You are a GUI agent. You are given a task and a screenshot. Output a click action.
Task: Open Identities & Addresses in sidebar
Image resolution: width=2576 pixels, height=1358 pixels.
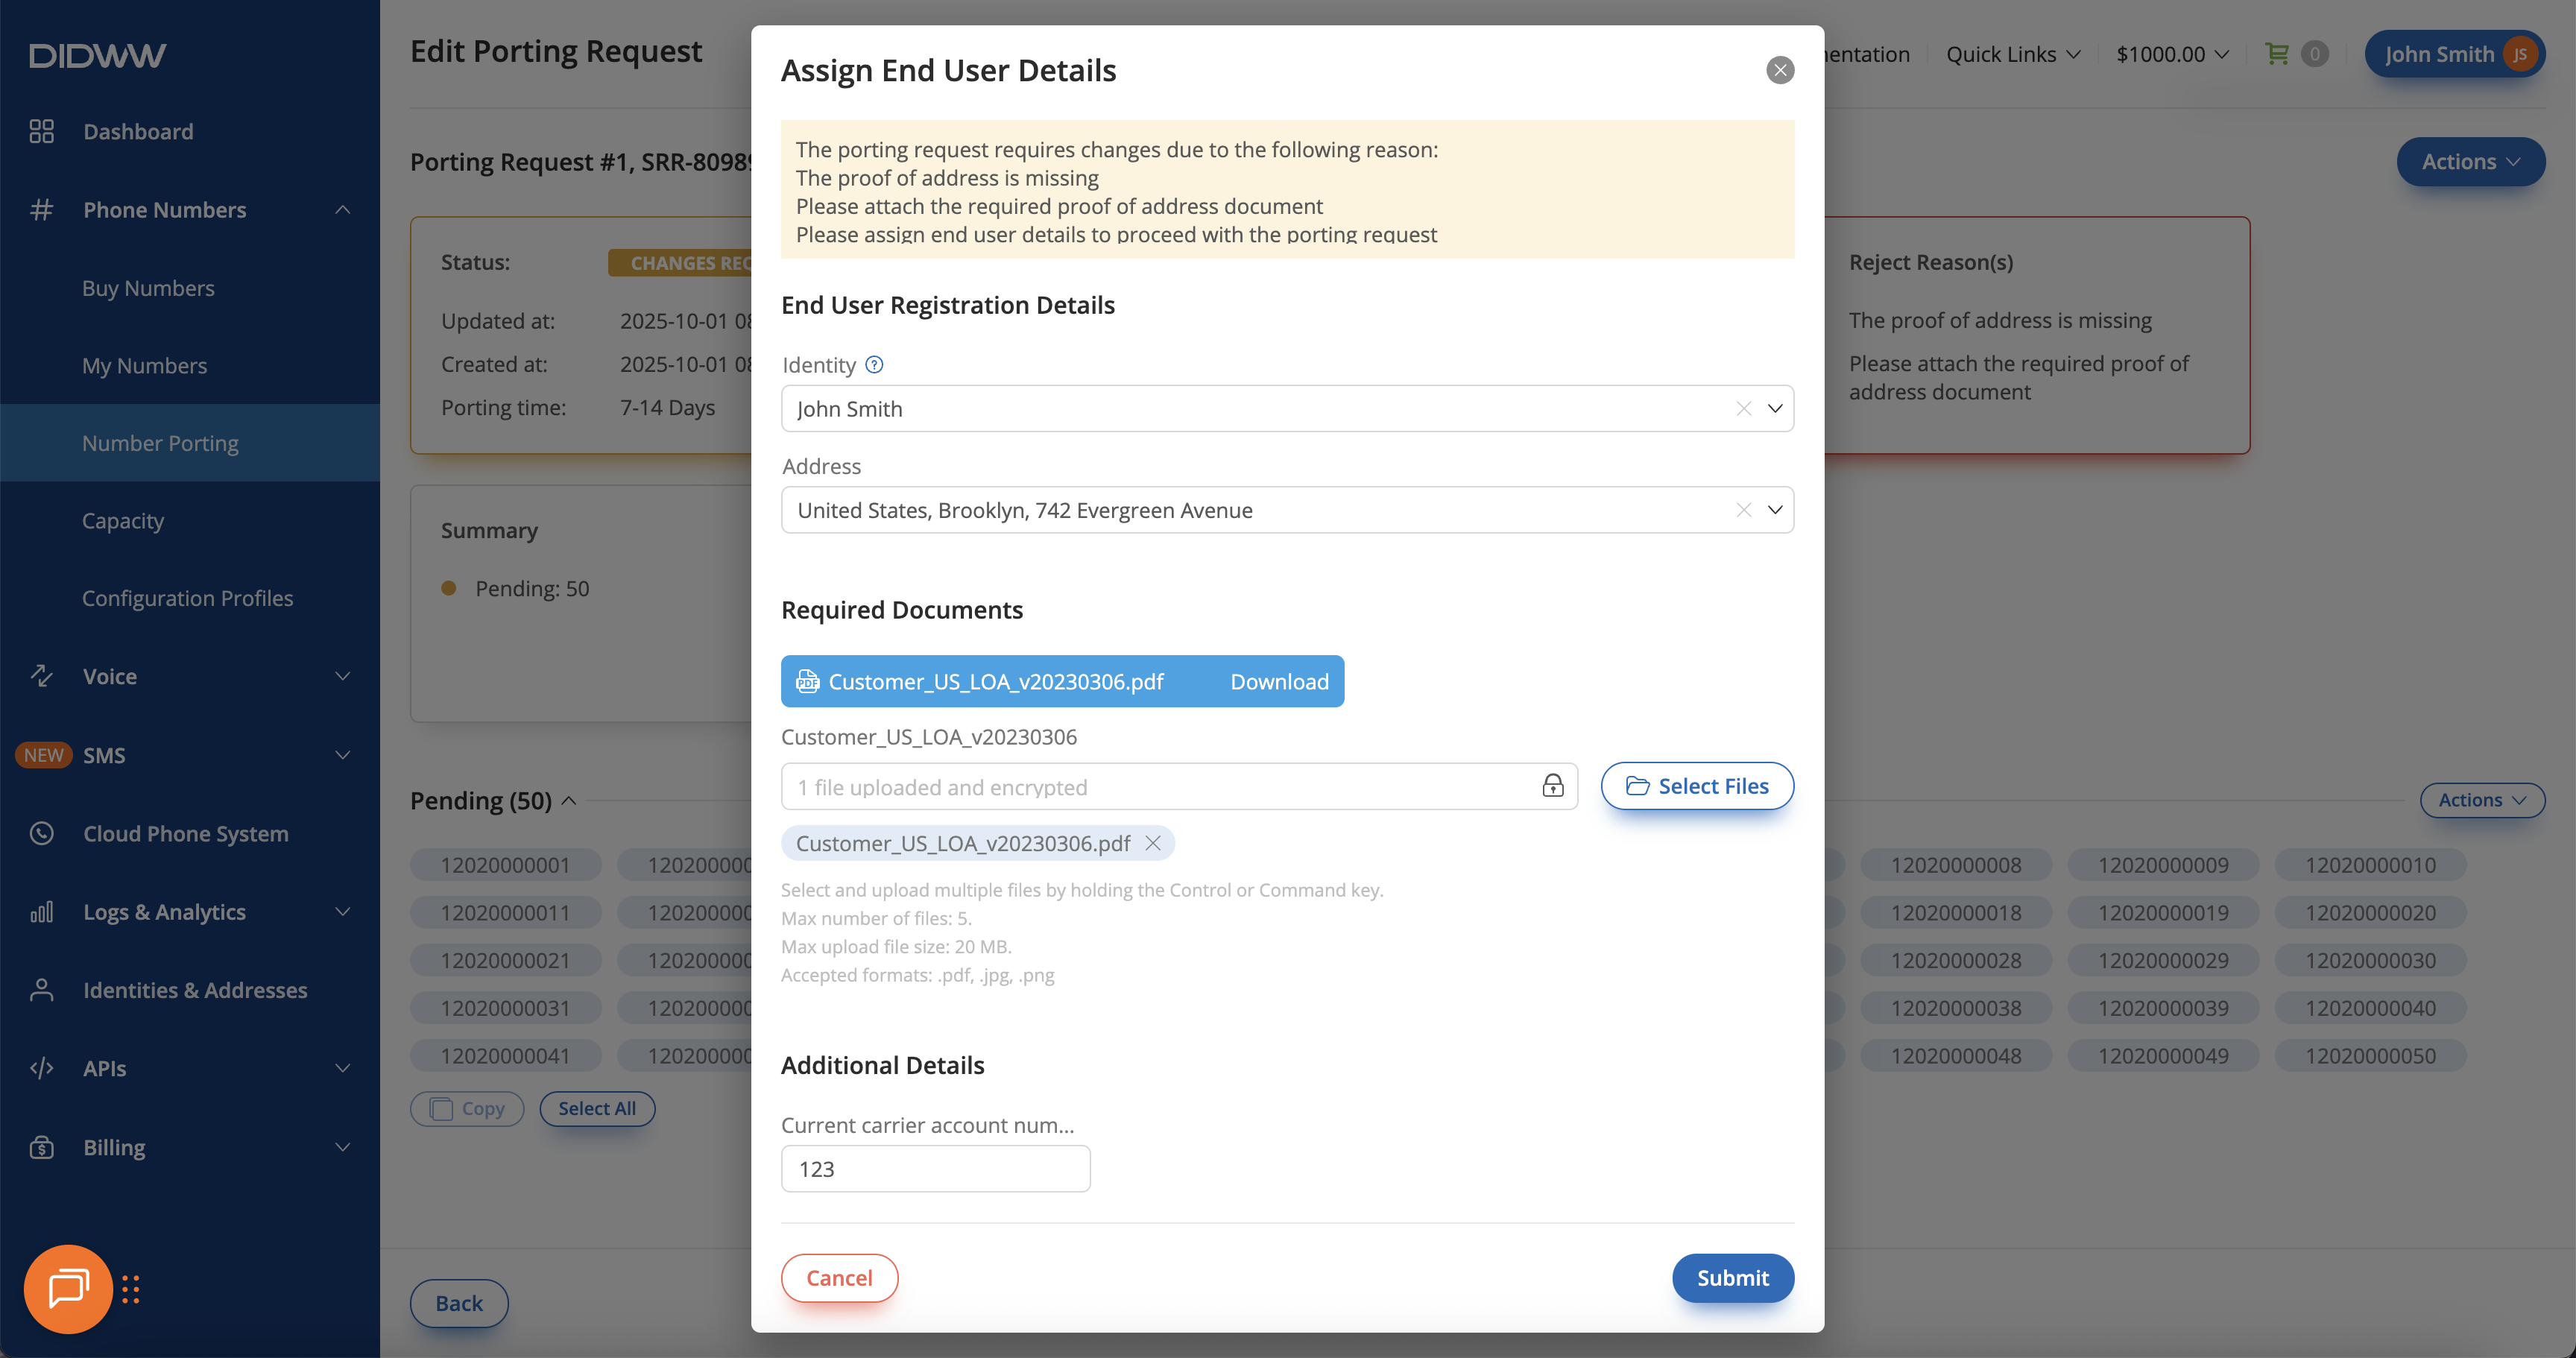pos(195,990)
